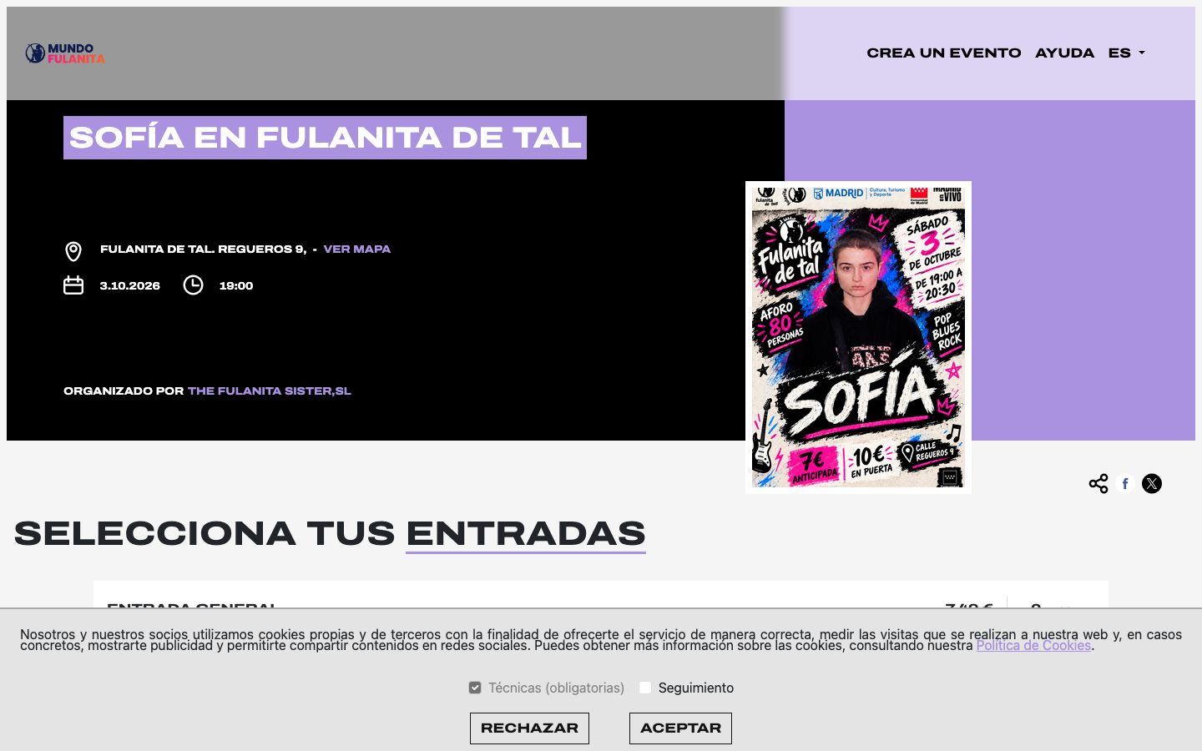Reject cookies with the Rechazar button
Viewport: 1202px width, 751px height.
coord(529,728)
